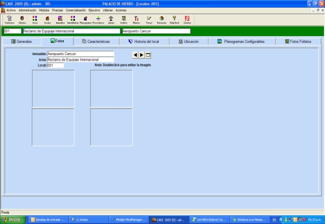The image size is (325, 224).
Task: Switch to the Características tab
Action: (x=96, y=41)
